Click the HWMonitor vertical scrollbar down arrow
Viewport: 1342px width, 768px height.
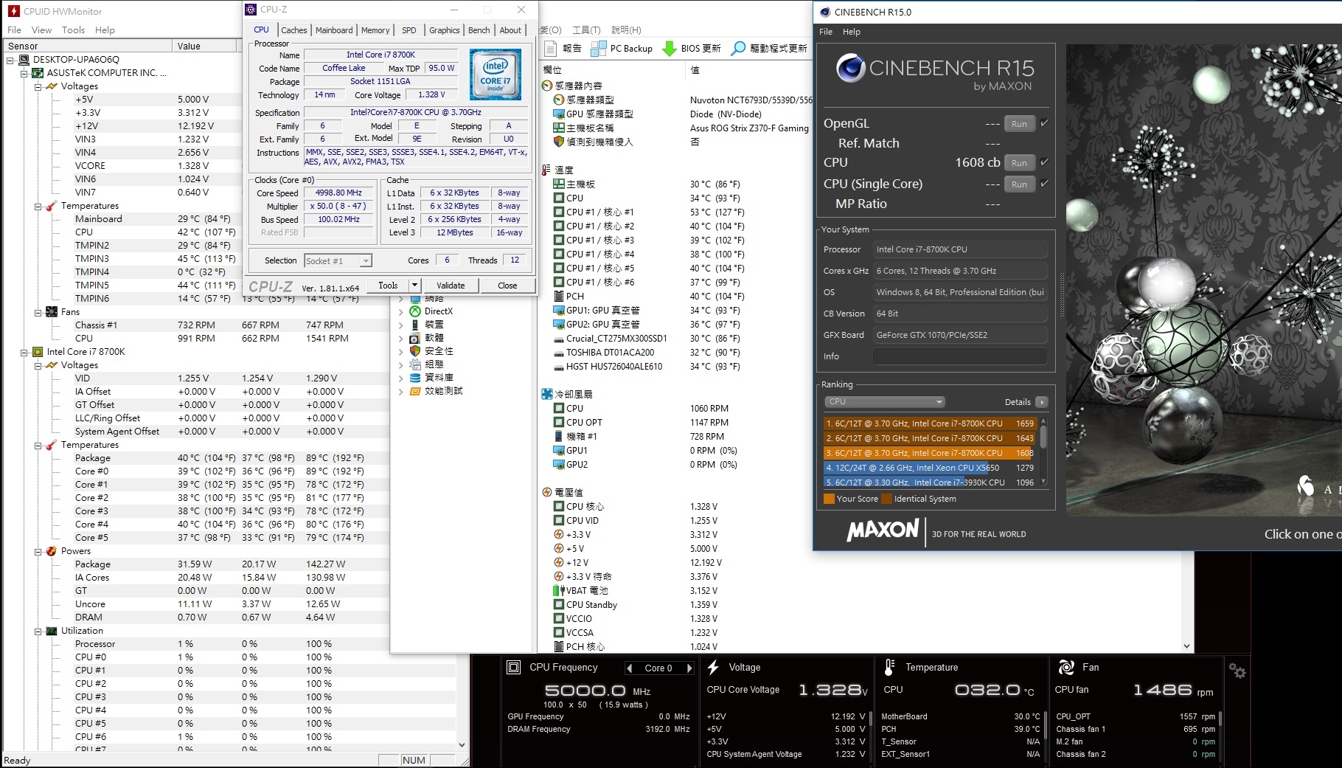462,745
